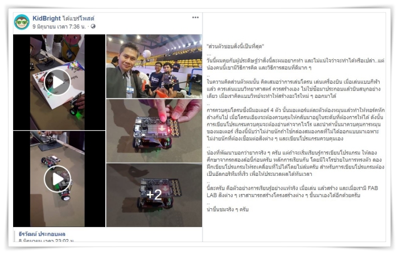Image resolution: width=399 pixels, height=255 pixels.
Task: Open the +2 more photos overlay
Action: tap(154, 195)
